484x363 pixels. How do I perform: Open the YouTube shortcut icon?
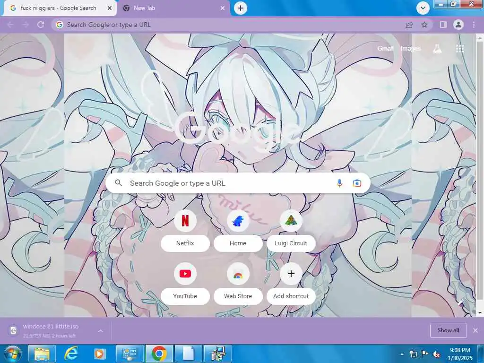[x=185, y=274]
